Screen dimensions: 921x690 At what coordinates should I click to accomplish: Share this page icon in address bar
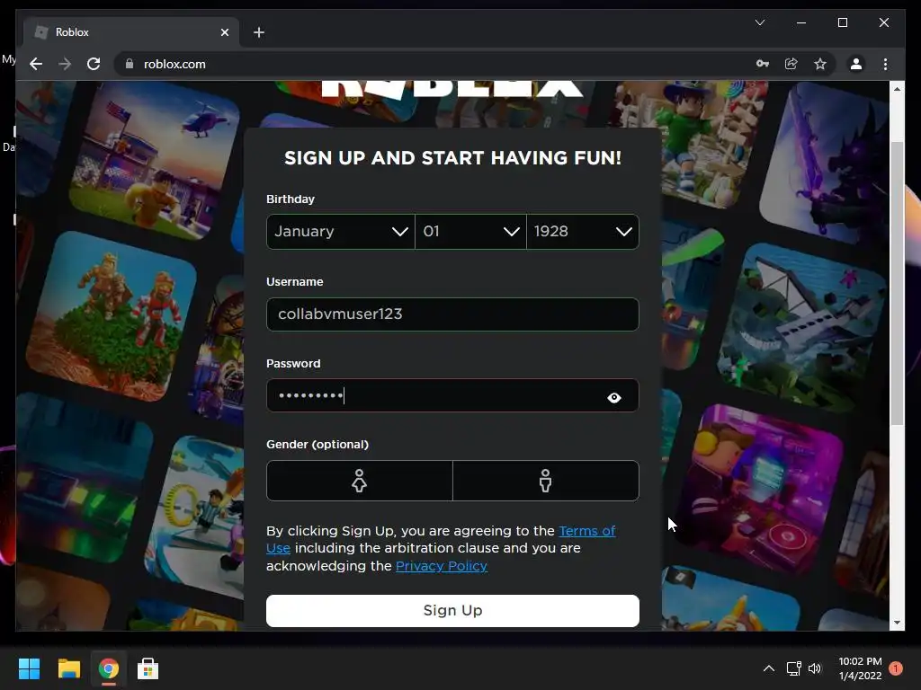[791, 64]
